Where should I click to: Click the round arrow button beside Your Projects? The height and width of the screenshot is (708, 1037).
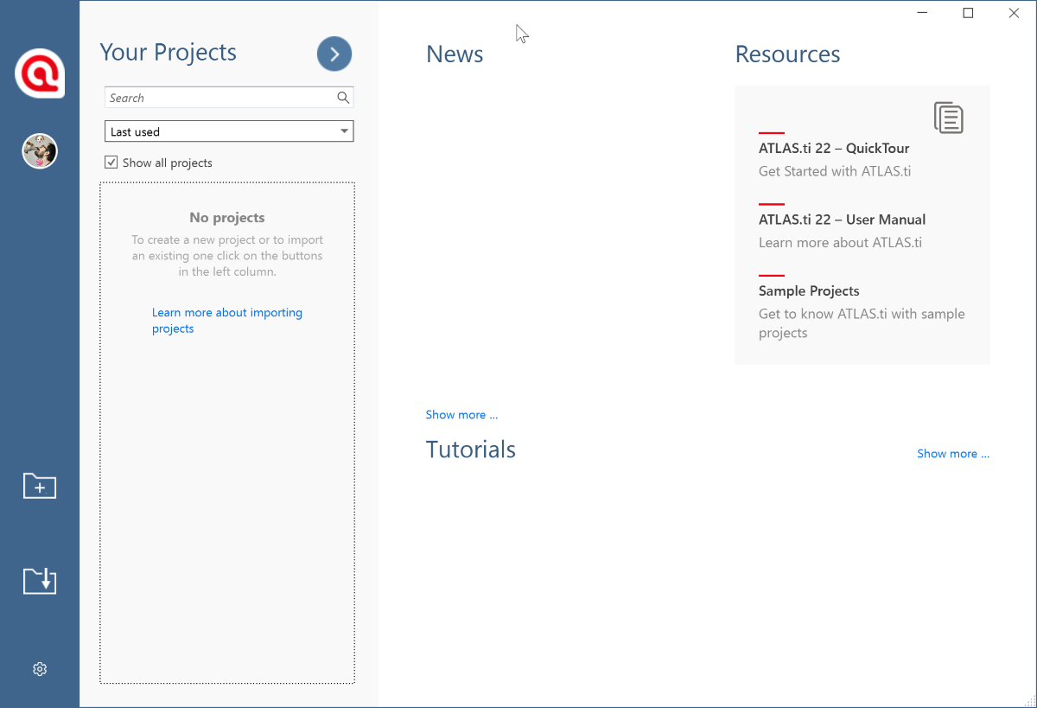(x=334, y=54)
